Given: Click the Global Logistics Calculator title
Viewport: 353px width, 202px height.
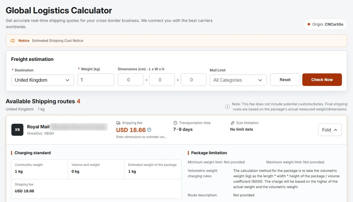Looking at the screenshot, I should pyautogui.click(x=59, y=11).
